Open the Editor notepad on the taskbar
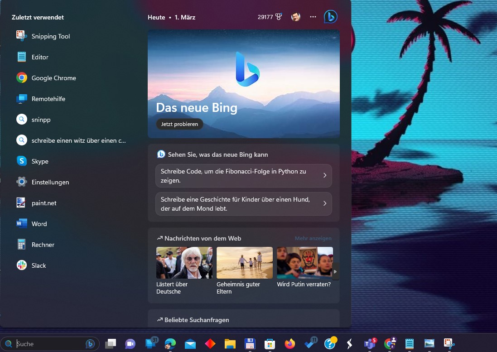This screenshot has width=497, height=352. pos(410,344)
